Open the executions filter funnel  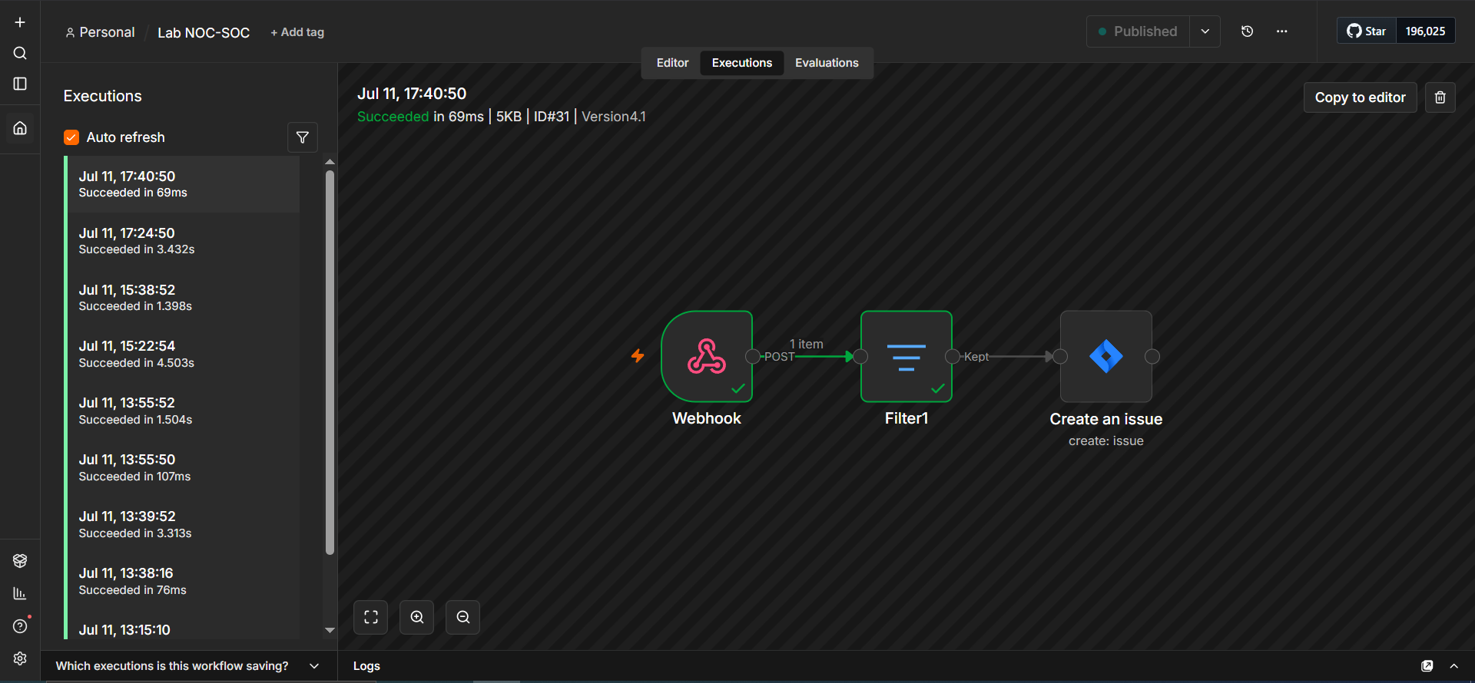pos(303,137)
